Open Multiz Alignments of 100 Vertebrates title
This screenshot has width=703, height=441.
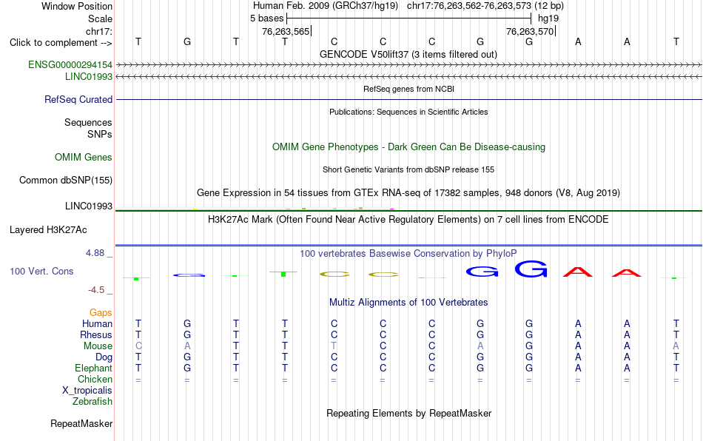pos(408,302)
